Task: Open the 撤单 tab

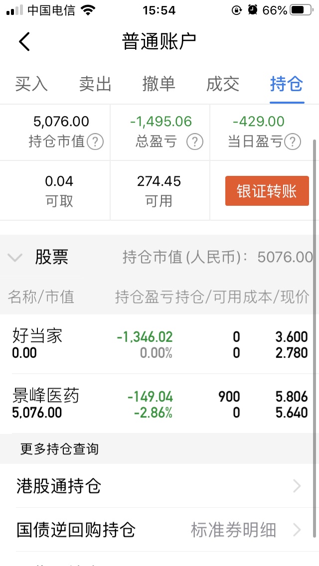Action: (x=159, y=84)
